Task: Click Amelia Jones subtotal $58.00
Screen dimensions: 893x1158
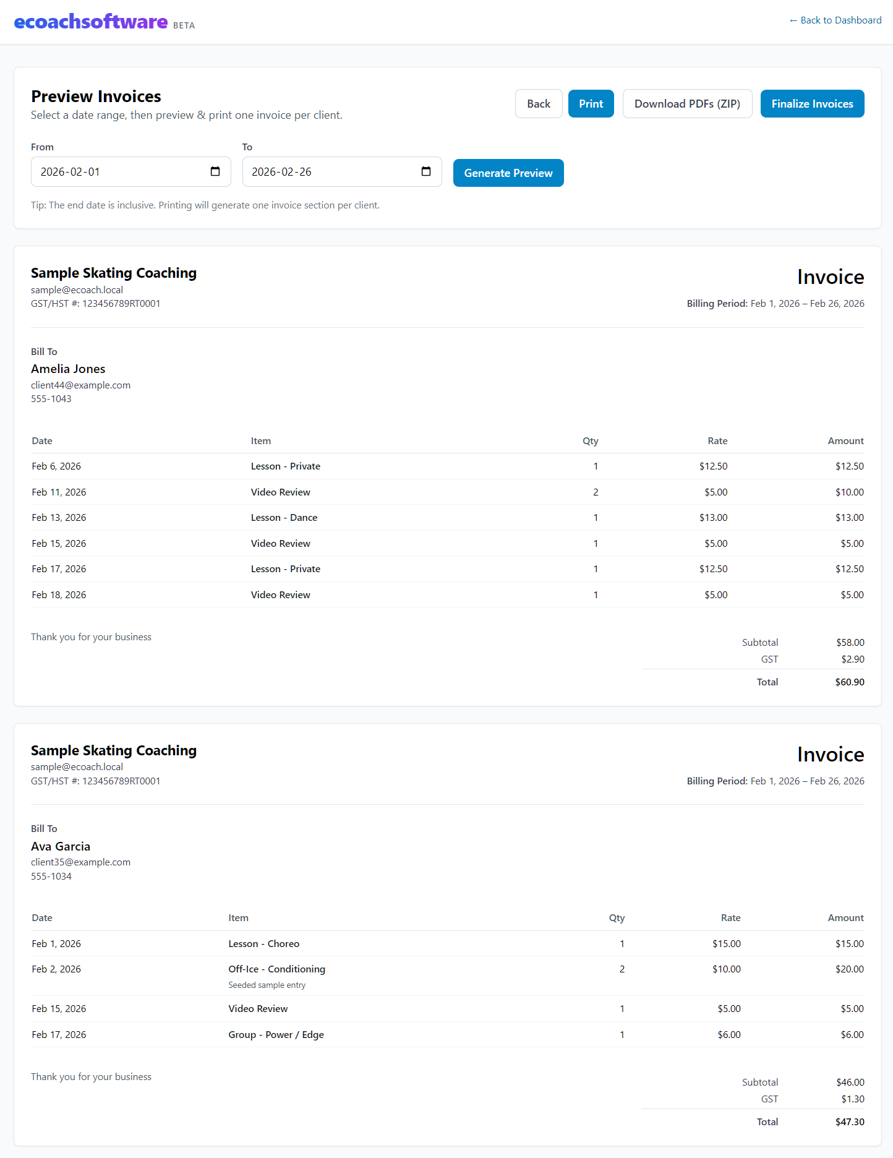Action: 850,643
